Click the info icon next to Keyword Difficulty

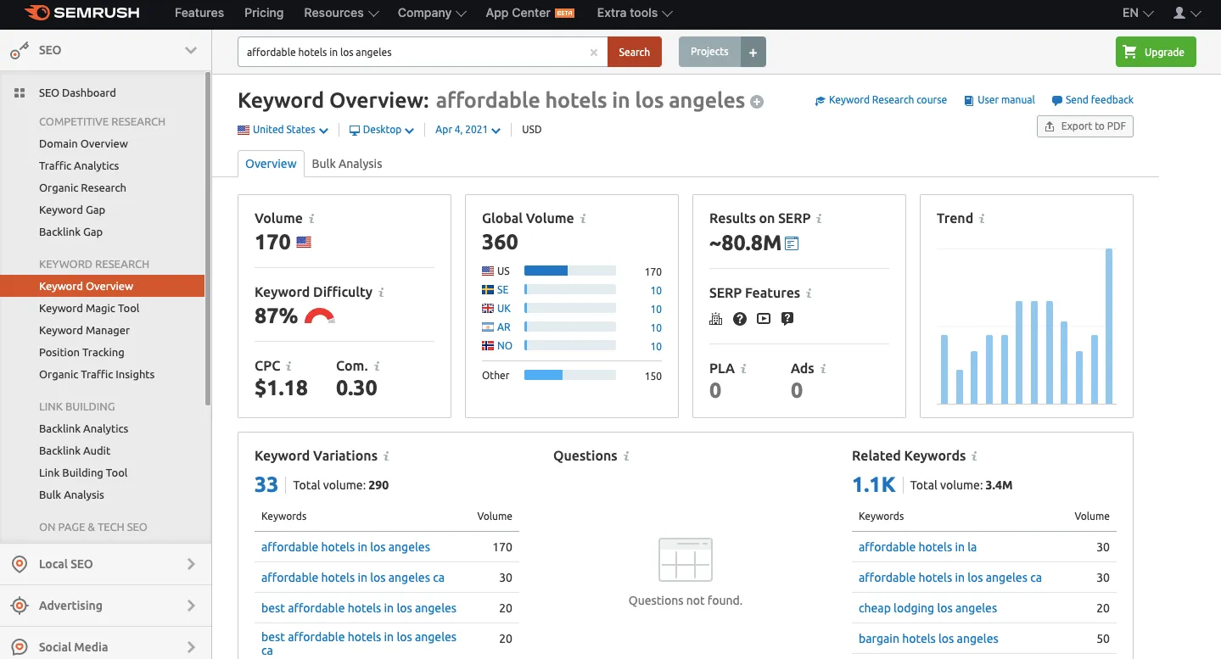[381, 293]
